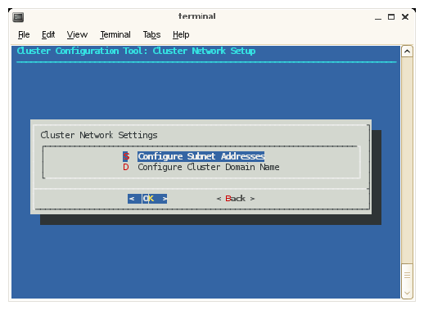Open the Terminal menu
The width and height of the screenshot is (424, 310).
(x=115, y=34)
